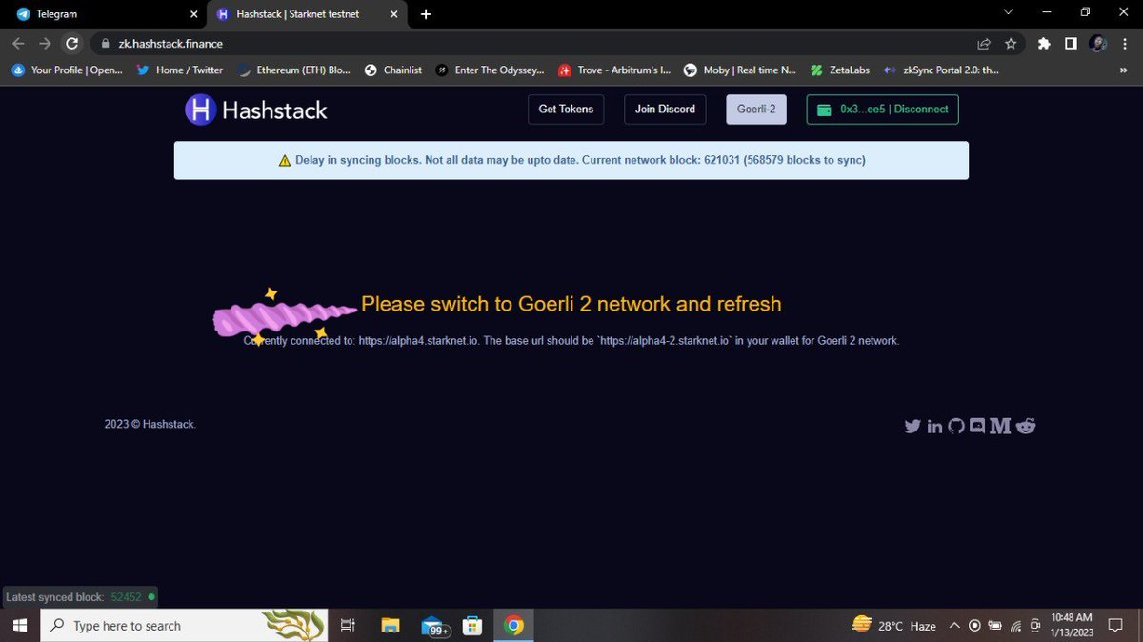This screenshot has width=1143, height=642.
Task: Click the Chrome taskbar icon
Action: click(513, 626)
